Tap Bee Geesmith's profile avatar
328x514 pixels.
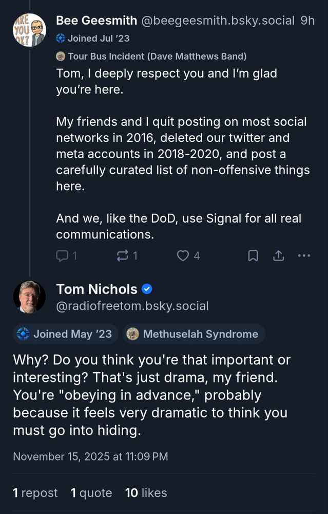point(29,30)
